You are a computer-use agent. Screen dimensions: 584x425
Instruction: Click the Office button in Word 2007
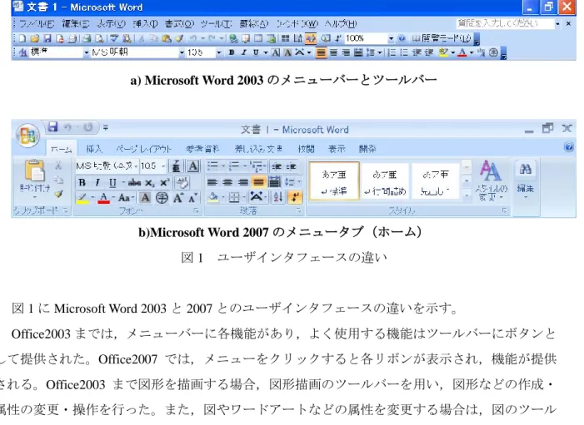[x=28, y=135]
